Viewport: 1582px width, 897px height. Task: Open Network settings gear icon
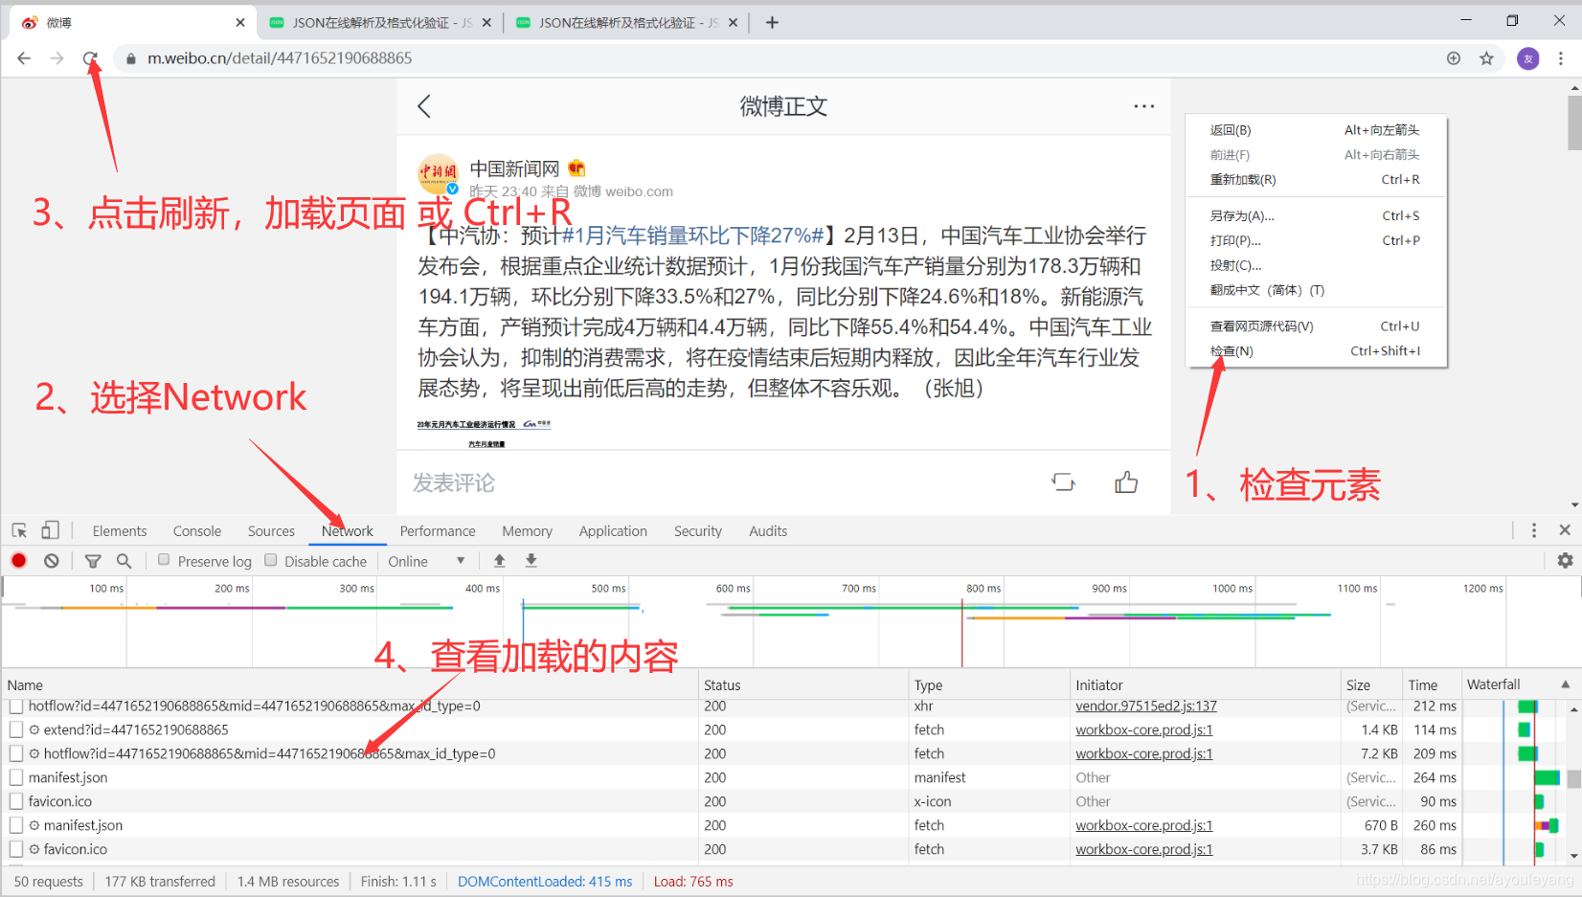1565,561
